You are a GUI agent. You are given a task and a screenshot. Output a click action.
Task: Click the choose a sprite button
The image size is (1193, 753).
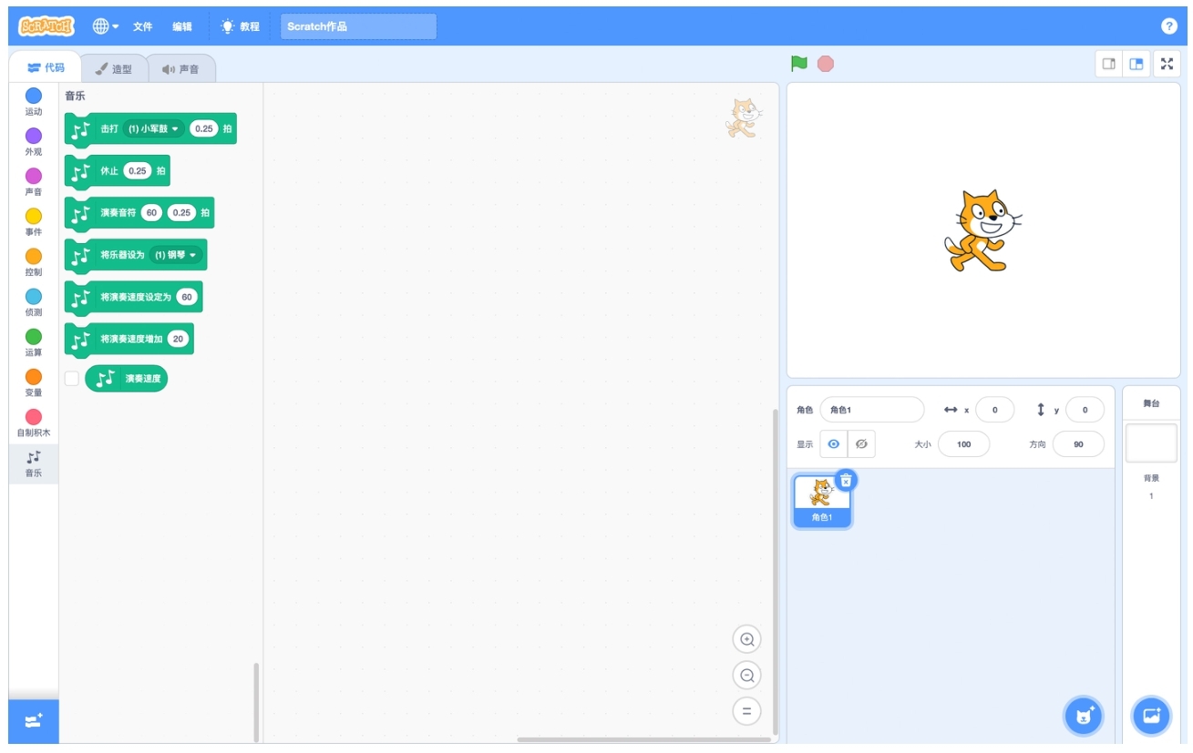(1084, 716)
